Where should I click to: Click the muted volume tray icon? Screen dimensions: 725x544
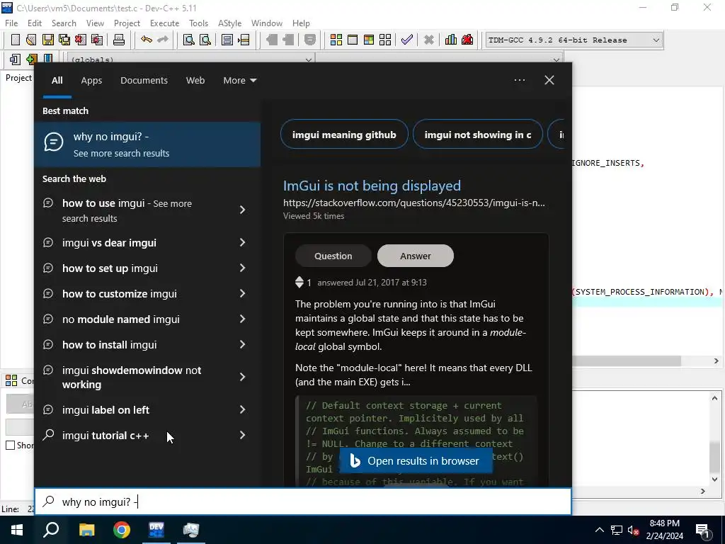click(x=634, y=530)
